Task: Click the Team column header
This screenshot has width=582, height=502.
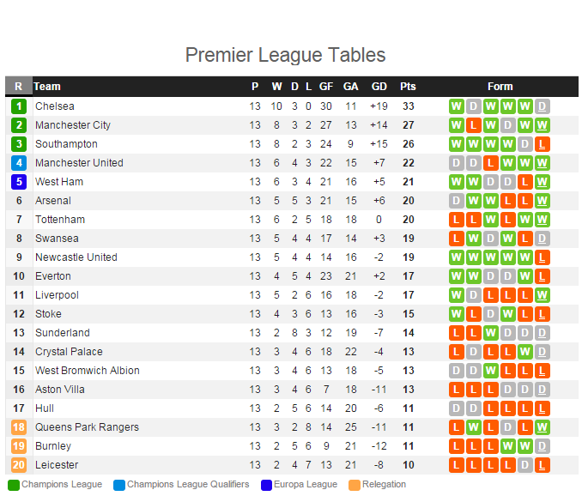Action: 46,87
